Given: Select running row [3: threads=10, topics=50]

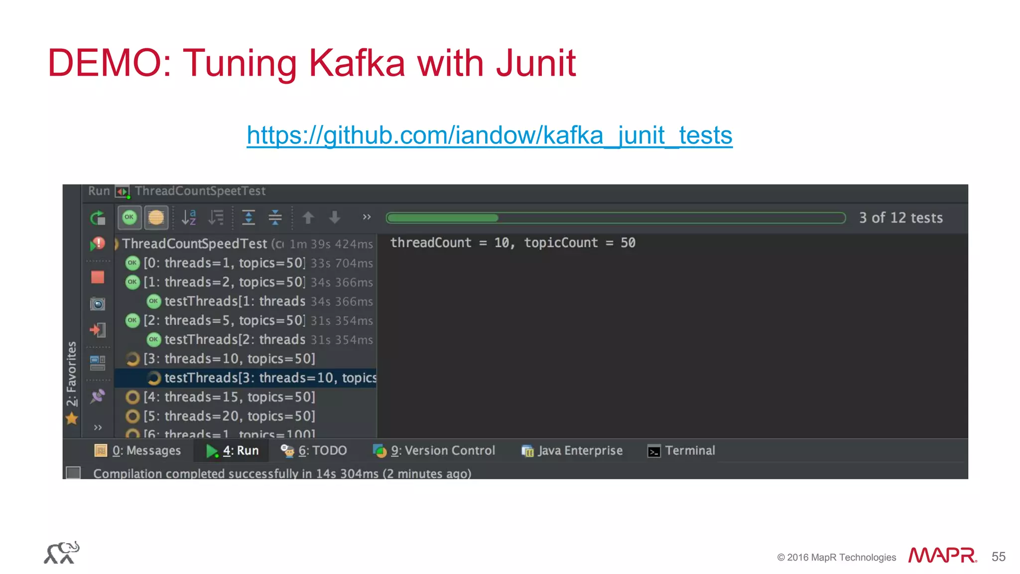Looking at the screenshot, I should pyautogui.click(x=245, y=359).
